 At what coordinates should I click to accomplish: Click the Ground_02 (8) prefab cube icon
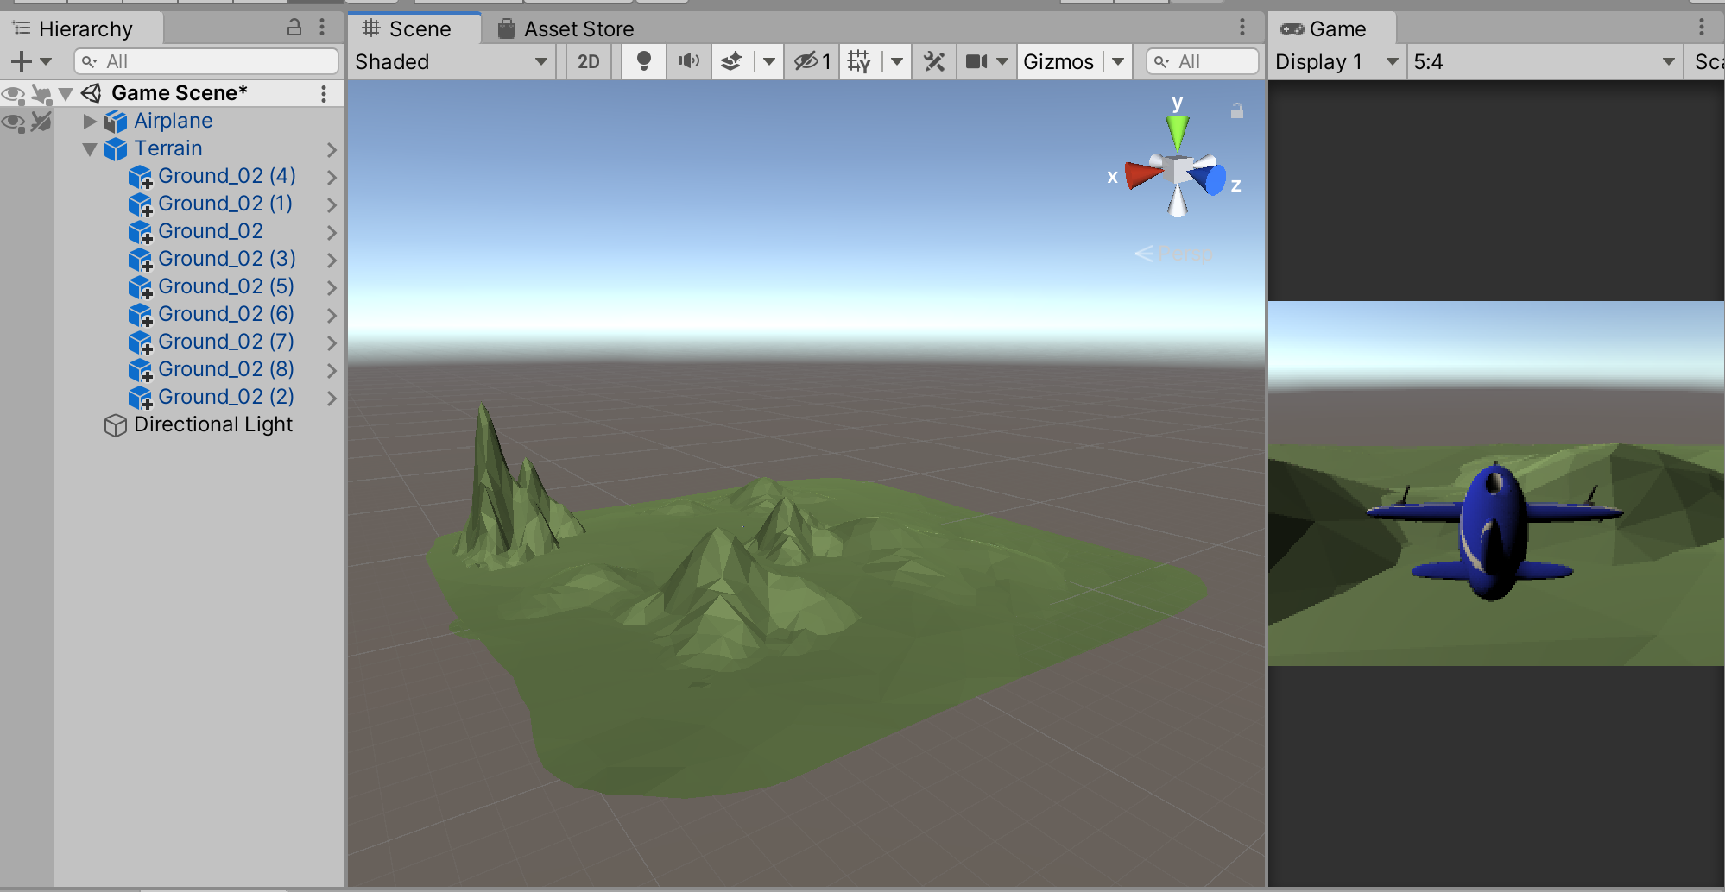coord(140,370)
